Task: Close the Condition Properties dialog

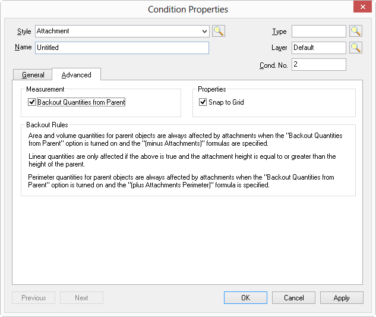Action: pos(362,7)
